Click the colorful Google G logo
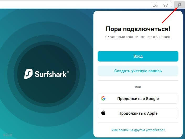The height and width of the screenshot is (139, 185). [103, 98]
